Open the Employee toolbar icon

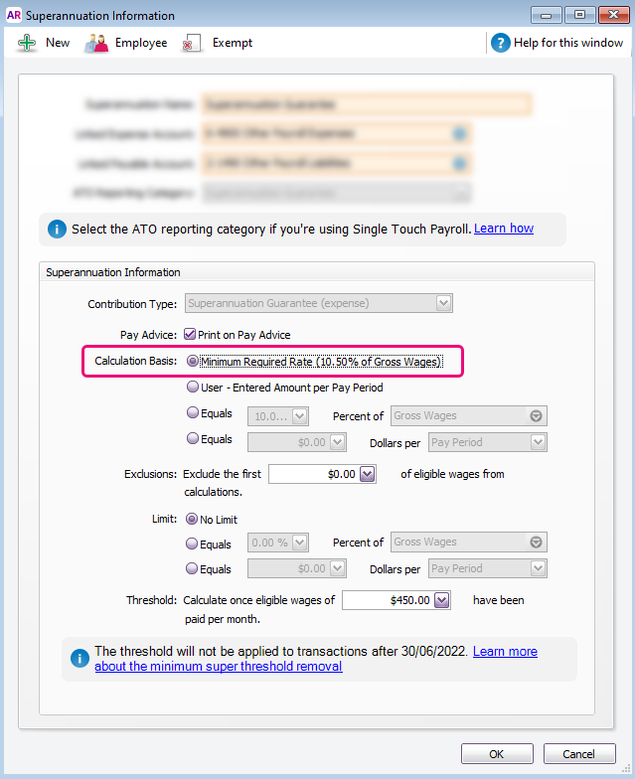(x=96, y=43)
